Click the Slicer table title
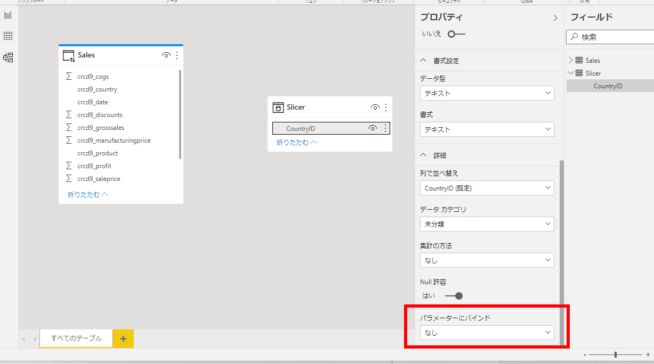This screenshot has width=654, height=364. point(296,107)
